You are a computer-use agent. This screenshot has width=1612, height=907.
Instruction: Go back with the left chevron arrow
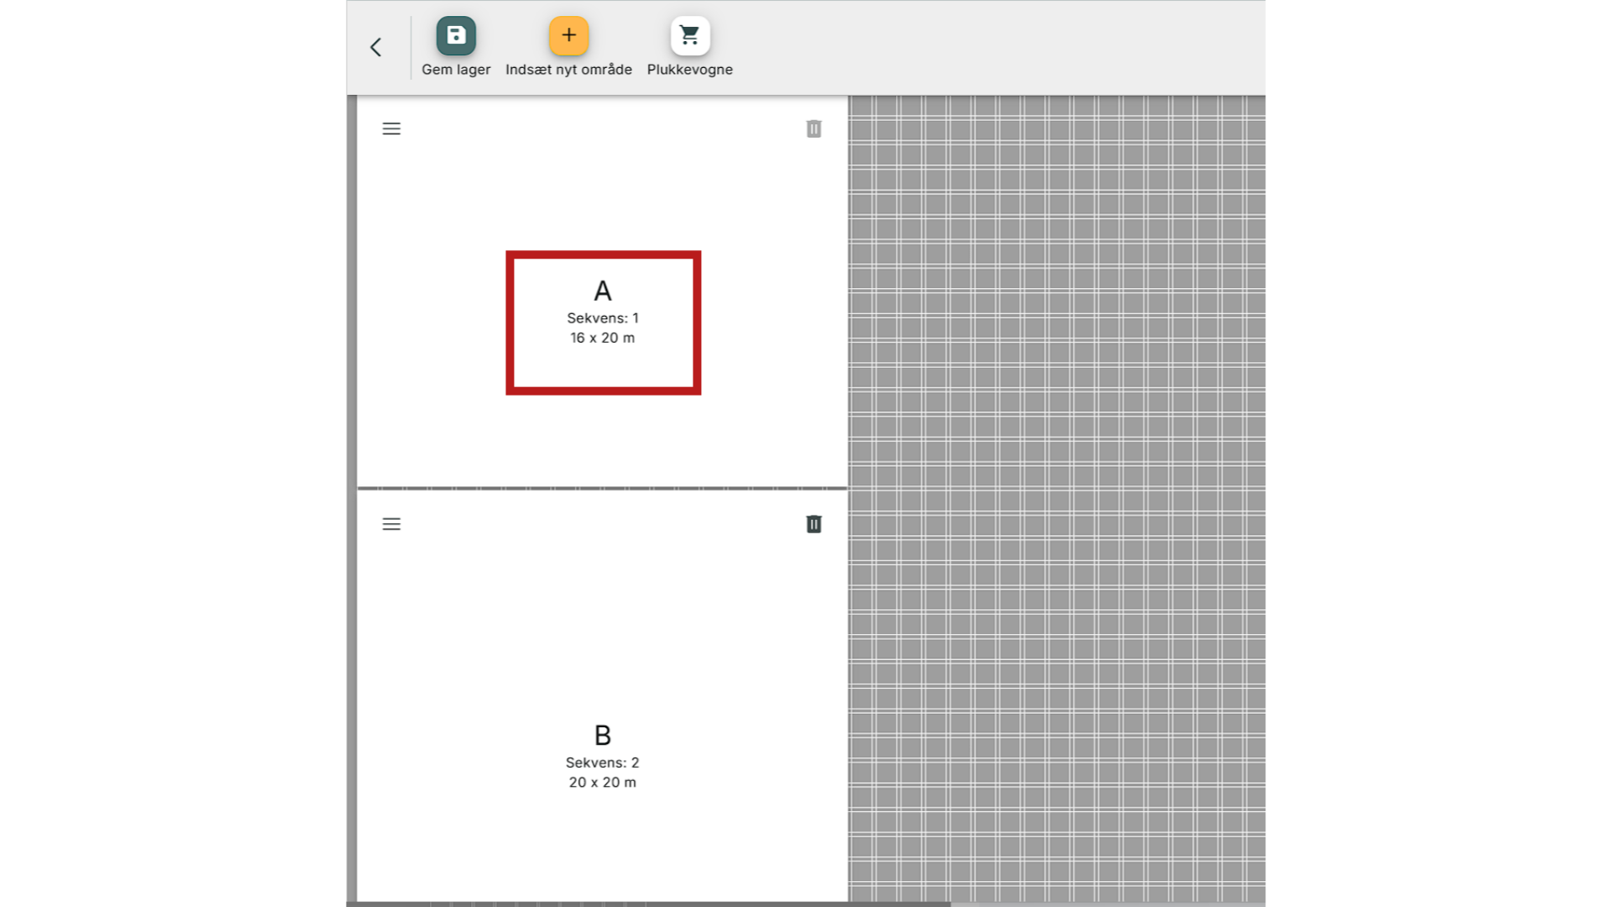(x=376, y=47)
